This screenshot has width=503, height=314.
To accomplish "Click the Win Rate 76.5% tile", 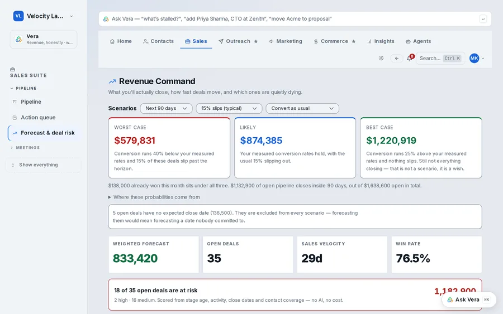I will pyautogui.click(x=436, y=254).
